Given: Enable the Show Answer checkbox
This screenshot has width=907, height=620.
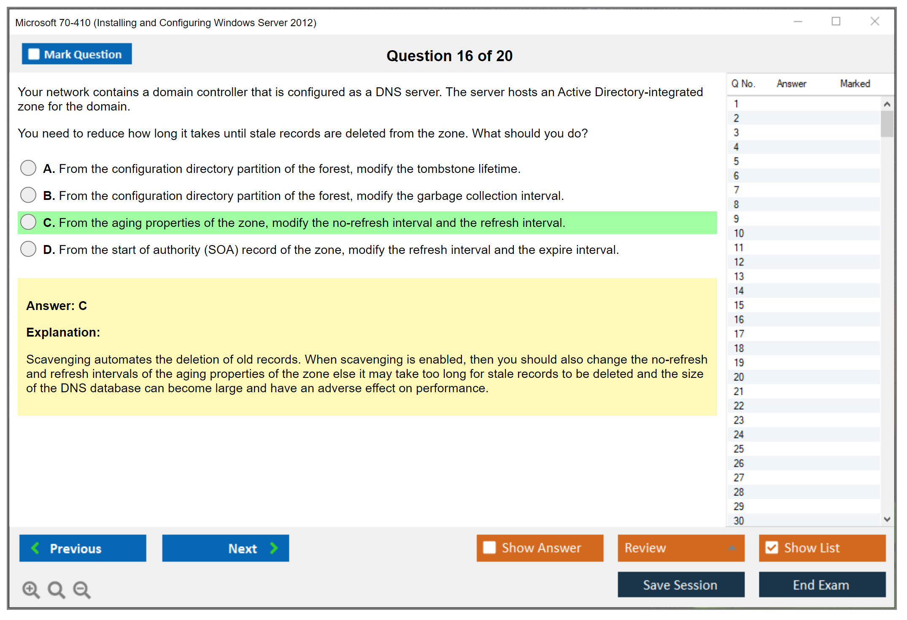Looking at the screenshot, I should [489, 547].
